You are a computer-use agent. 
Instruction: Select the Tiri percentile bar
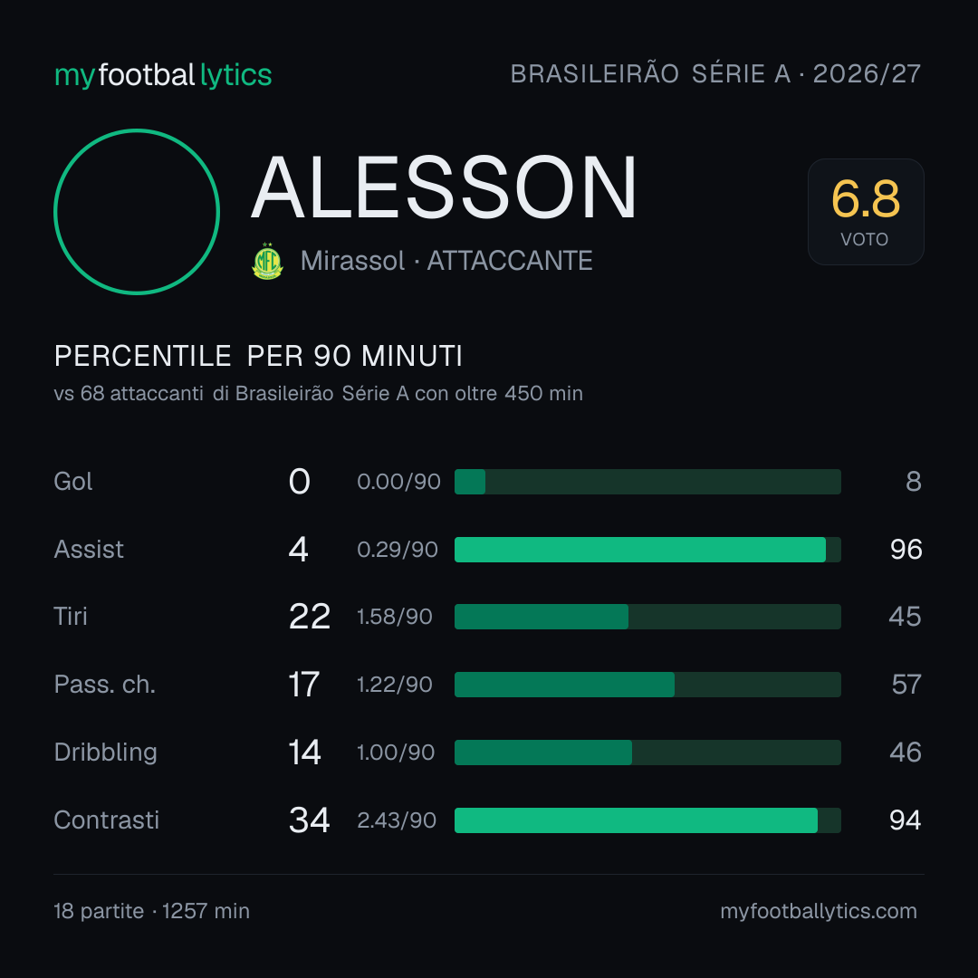[647, 617]
